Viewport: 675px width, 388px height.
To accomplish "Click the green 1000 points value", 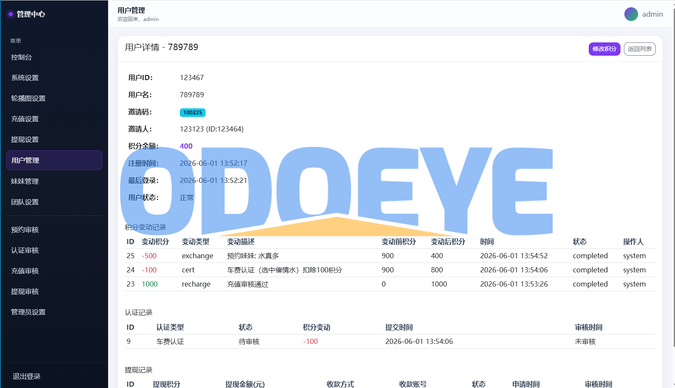I will click(x=150, y=284).
